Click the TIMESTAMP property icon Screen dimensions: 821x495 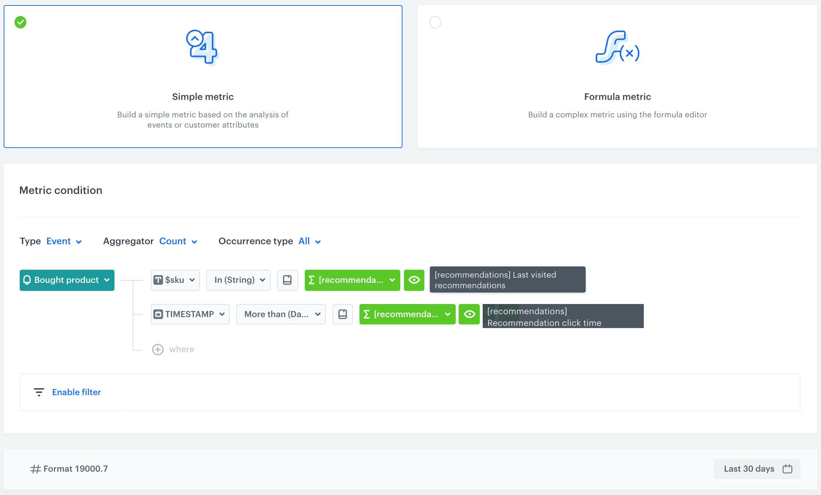[x=160, y=314]
